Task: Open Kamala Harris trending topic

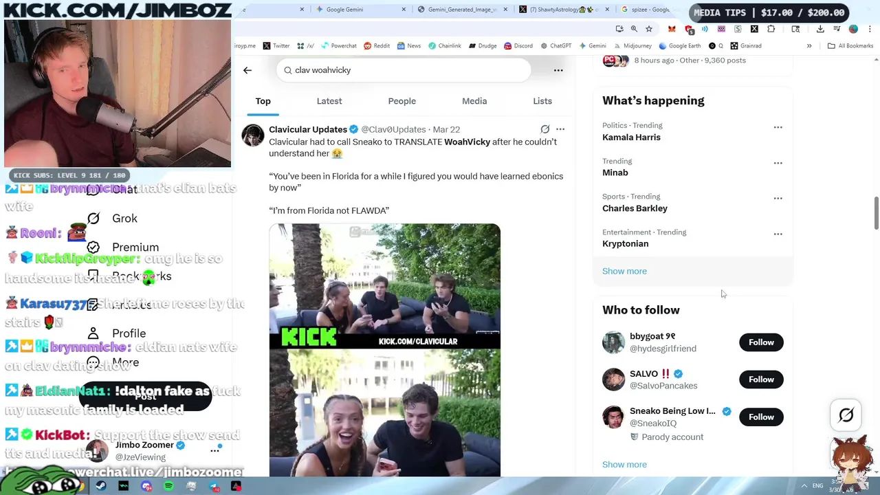Action: tap(631, 137)
